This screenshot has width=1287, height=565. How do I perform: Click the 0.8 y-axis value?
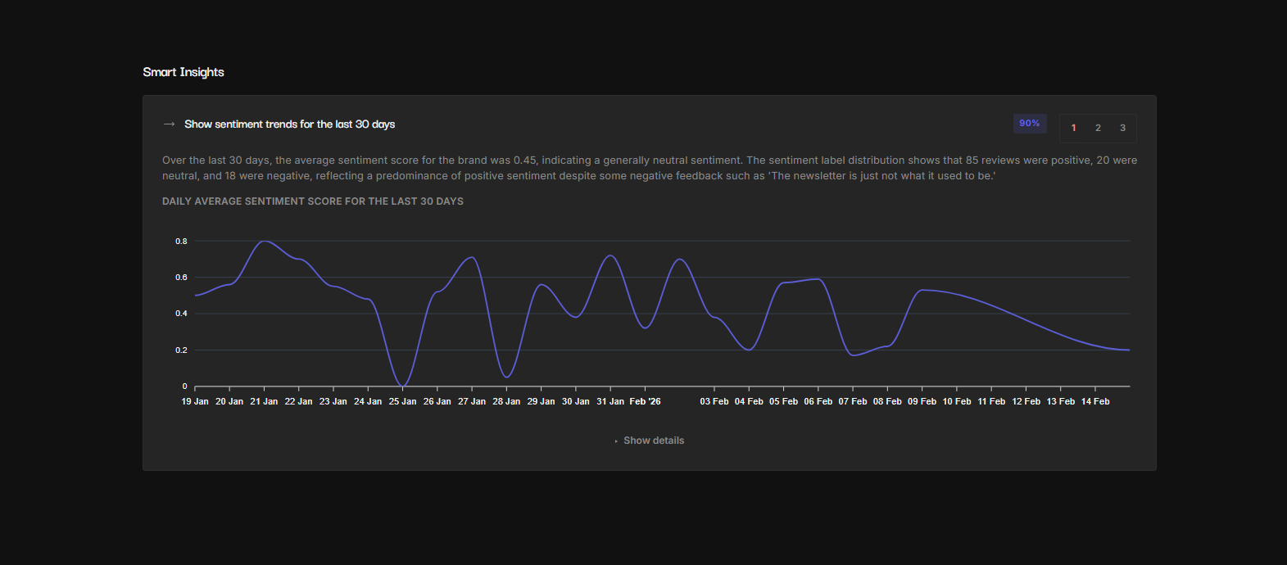181,242
